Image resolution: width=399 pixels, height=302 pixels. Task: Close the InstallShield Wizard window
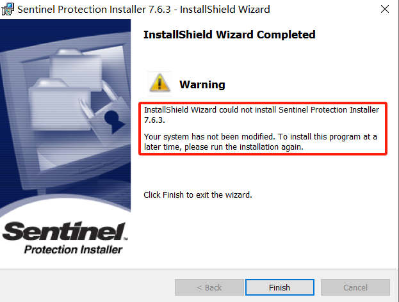pyautogui.click(x=384, y=10)
